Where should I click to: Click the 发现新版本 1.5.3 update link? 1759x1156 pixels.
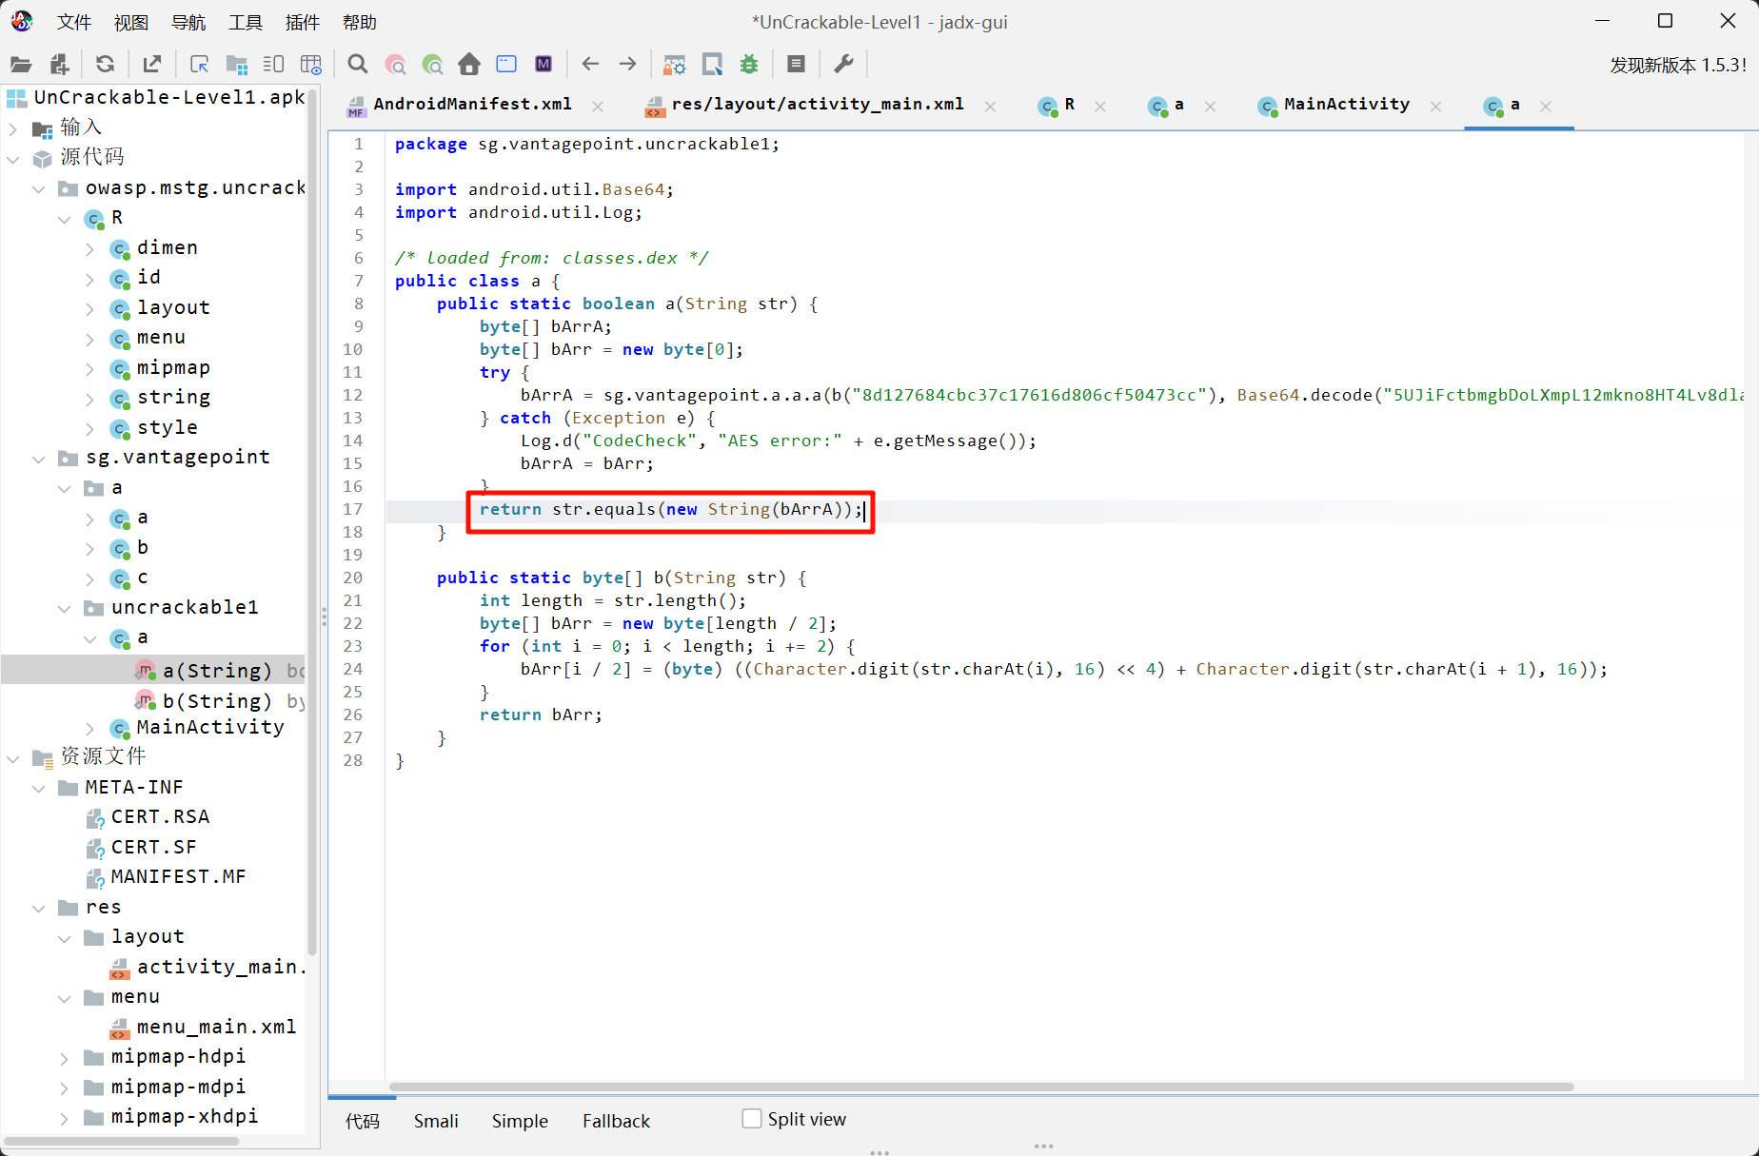pos(1677,65)
